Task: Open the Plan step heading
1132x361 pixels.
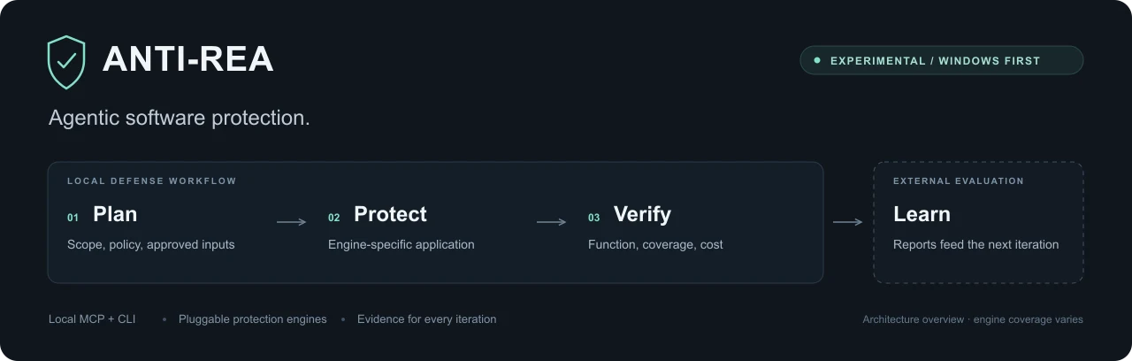Action: pyautogui.click(x=115, y=214)
